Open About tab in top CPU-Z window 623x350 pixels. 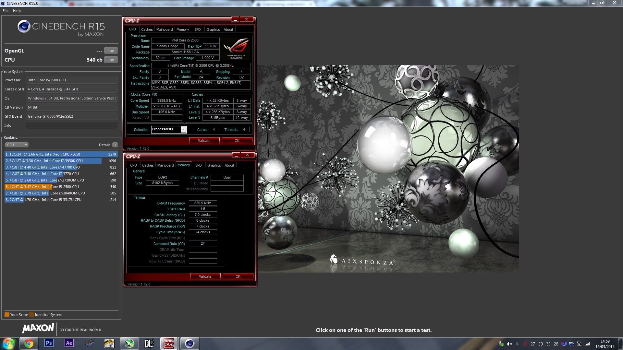[228, 29]
